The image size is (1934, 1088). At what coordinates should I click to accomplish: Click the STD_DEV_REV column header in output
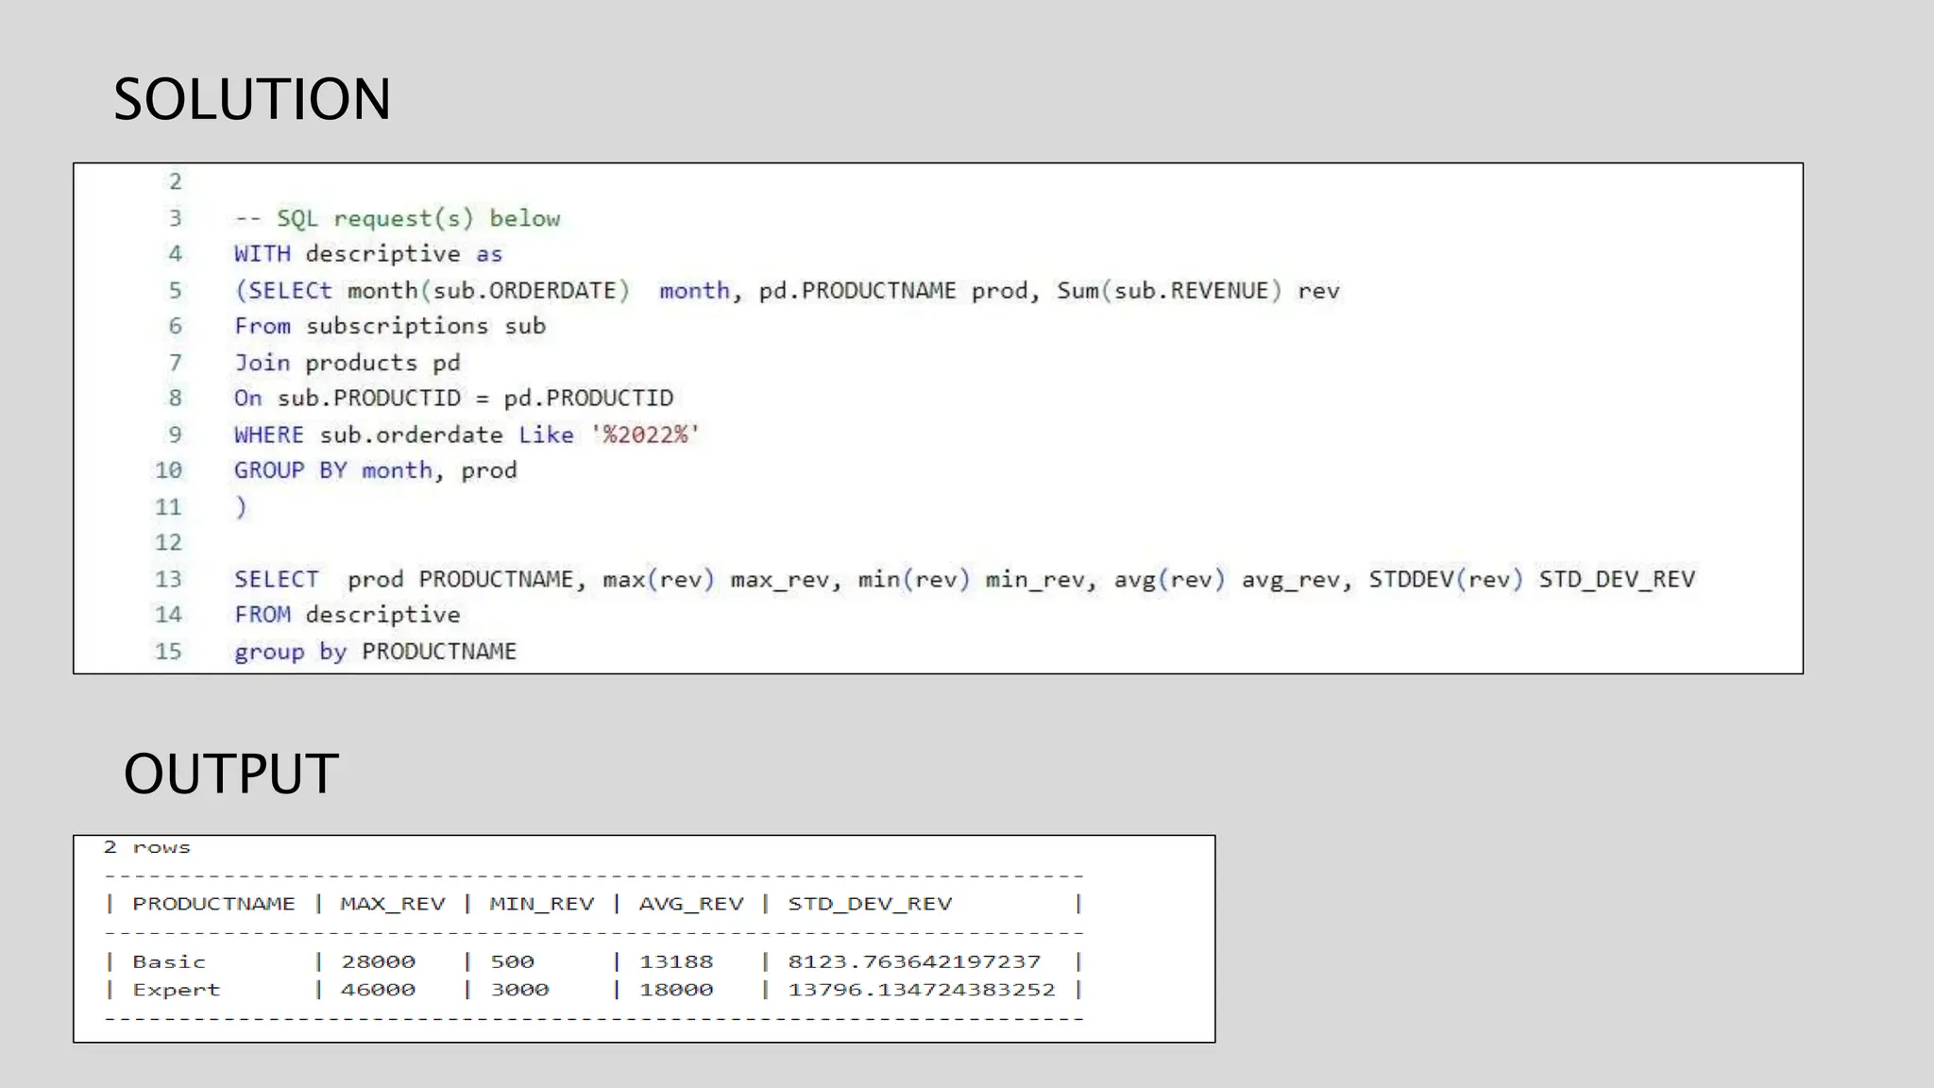(871, 904)
